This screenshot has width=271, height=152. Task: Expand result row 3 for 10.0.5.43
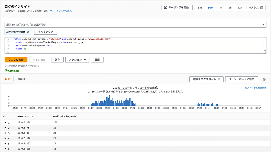pos(5,133)
